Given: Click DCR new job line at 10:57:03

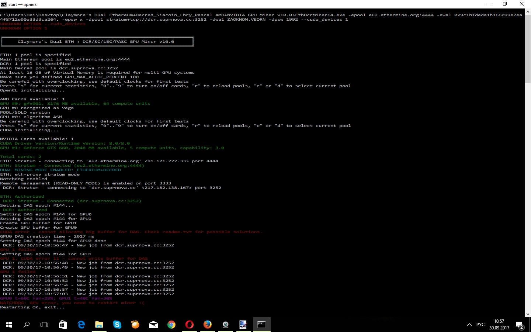Looking at the screenshot, I should pos(88,294).
